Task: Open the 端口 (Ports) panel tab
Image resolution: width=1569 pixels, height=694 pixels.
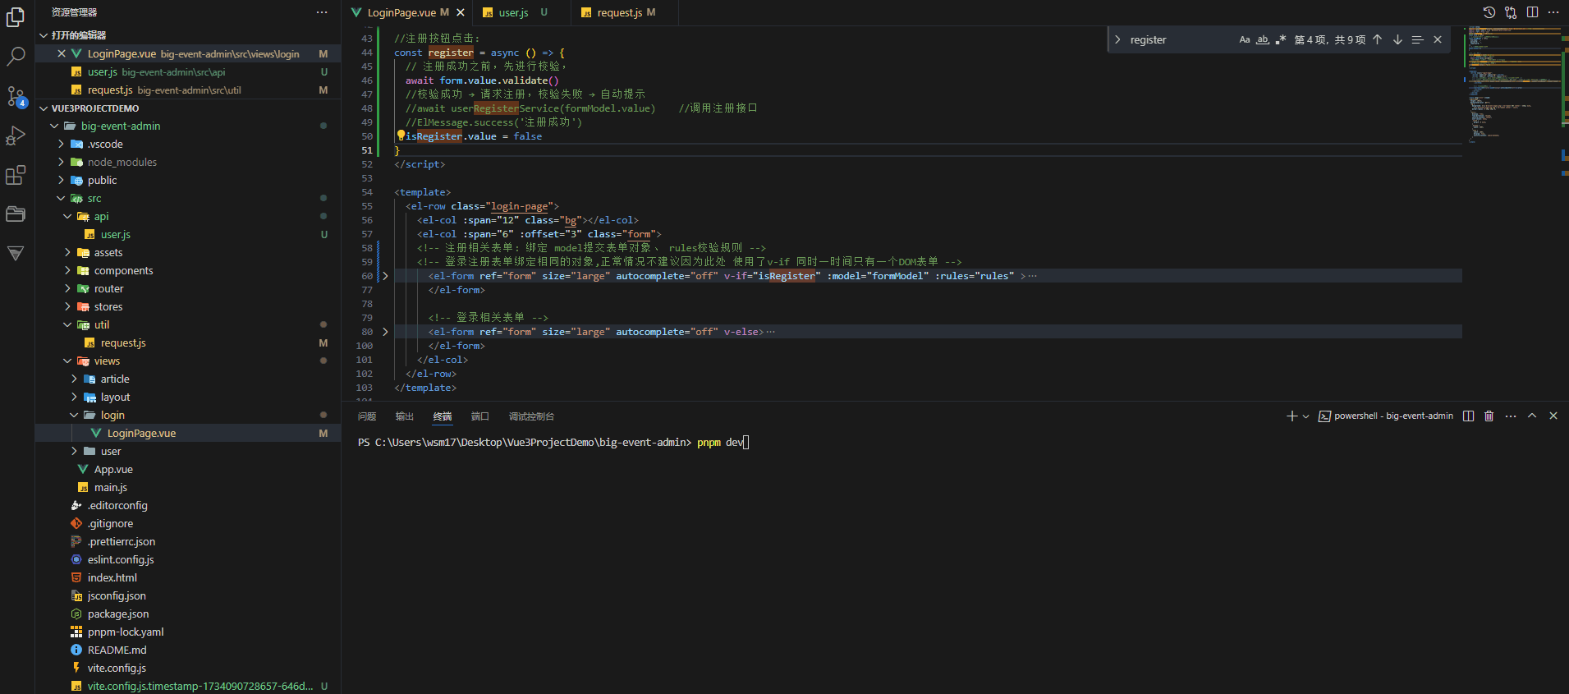Action: tap(480, 416)
